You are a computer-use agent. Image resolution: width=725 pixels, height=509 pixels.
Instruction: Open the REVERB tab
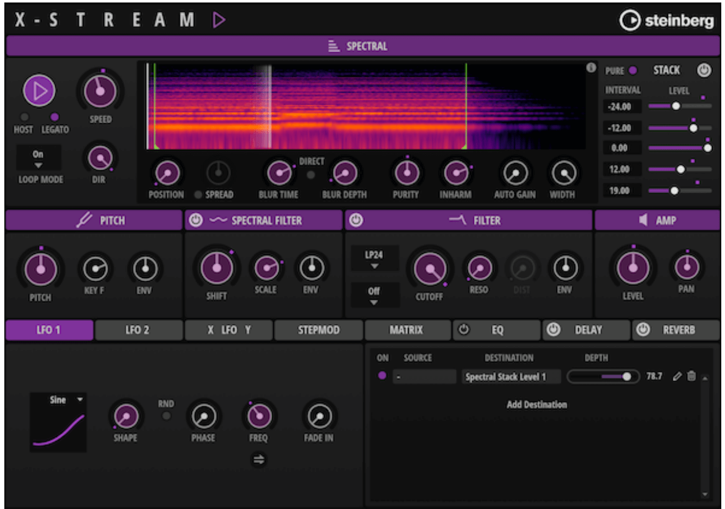(677, 330)
